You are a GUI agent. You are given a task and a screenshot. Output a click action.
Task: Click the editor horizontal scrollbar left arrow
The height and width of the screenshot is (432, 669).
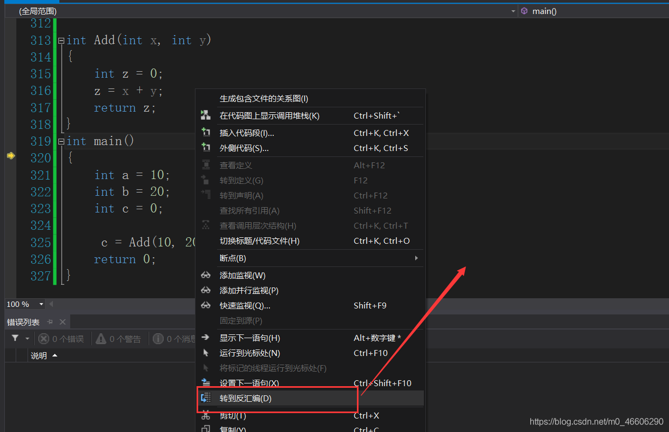tap(51, 304)
